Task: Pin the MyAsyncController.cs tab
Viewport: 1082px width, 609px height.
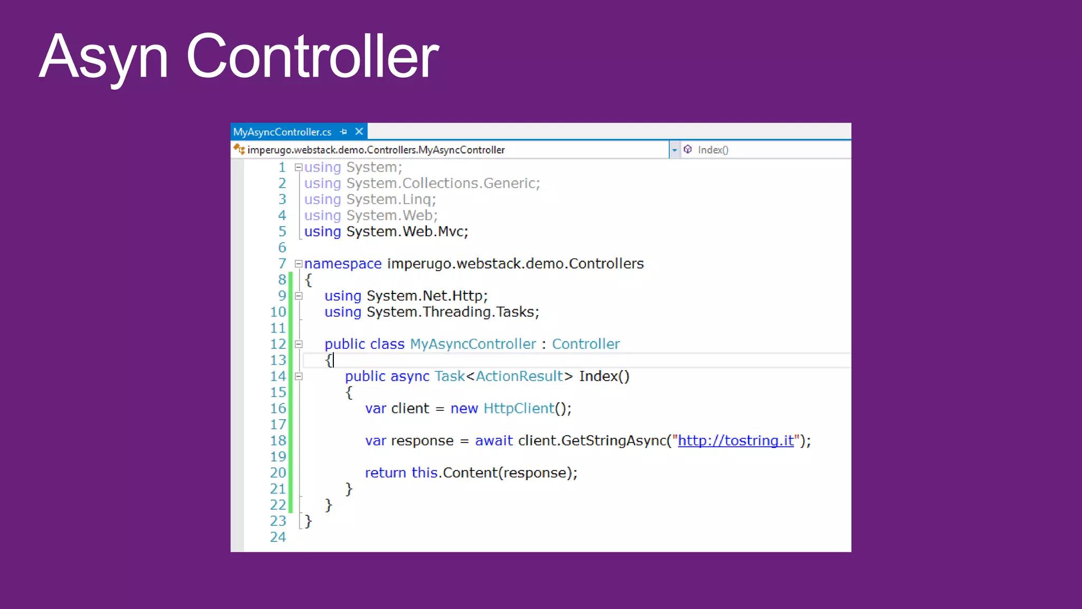Action: [343, 132]
